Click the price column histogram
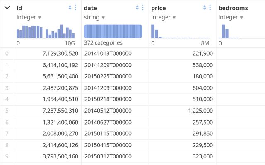The height and width of the screenshot is (165, 265). [180, 31]
